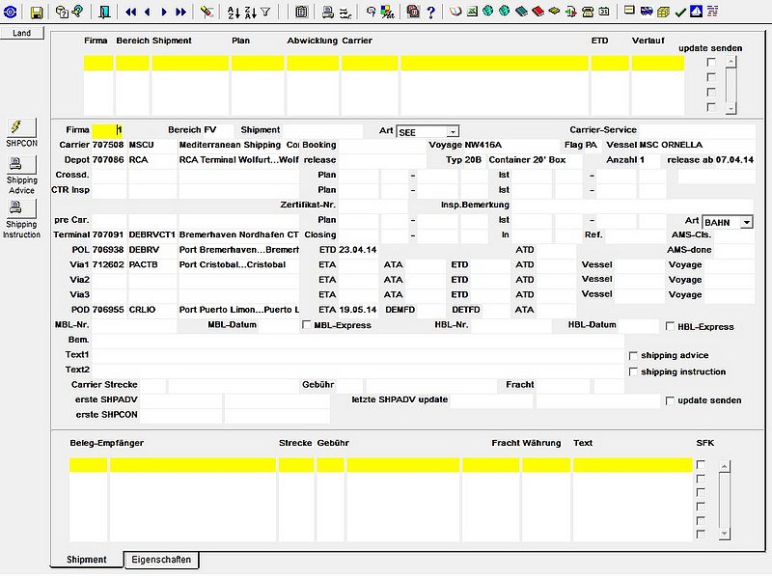Screen dimensions: 772x577
Task: Select the Shipment tab
Action: 87,560
